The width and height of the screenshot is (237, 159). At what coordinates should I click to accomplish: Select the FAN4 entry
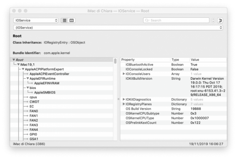click(34, 130)
